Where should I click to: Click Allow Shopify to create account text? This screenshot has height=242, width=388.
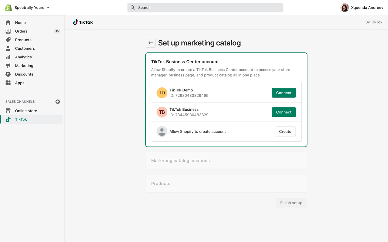198,132
